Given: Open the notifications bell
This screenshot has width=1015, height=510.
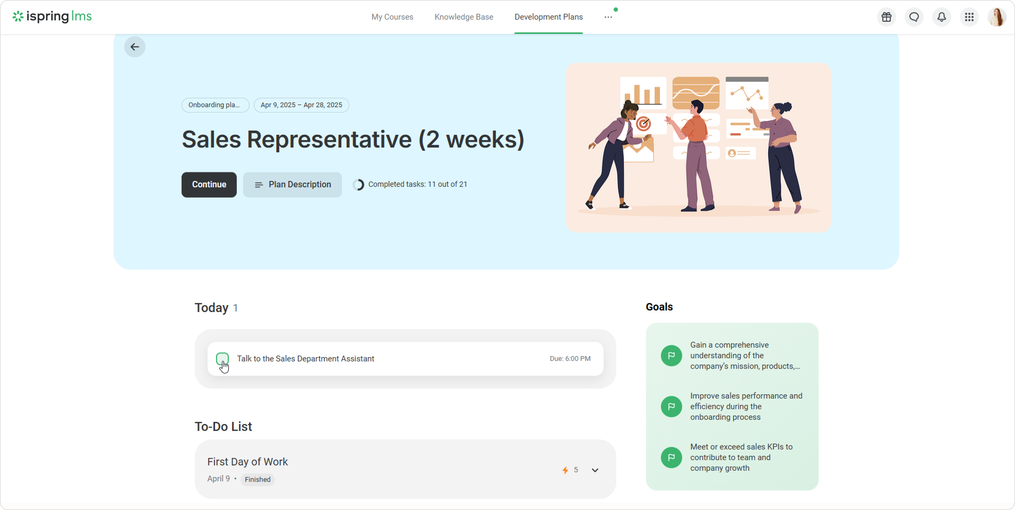Looking at the screenshot, I should pos(941,17).
